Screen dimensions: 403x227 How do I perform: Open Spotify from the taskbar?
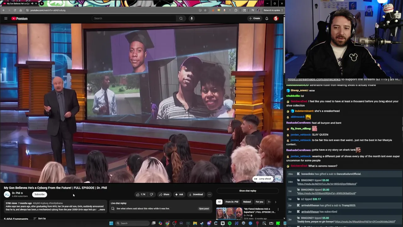pos(230,223)
